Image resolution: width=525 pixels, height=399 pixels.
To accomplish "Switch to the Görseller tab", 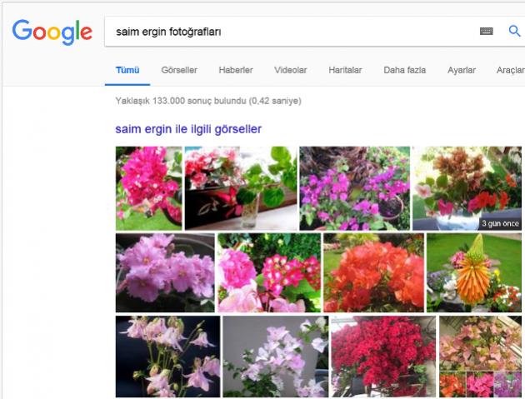I will [179, 70].
